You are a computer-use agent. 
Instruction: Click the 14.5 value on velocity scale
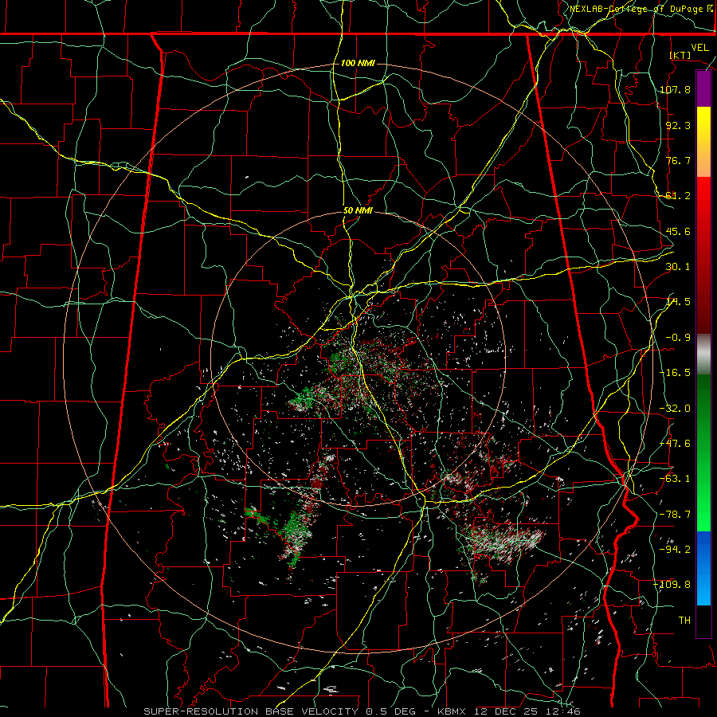(x=678, y=302)
